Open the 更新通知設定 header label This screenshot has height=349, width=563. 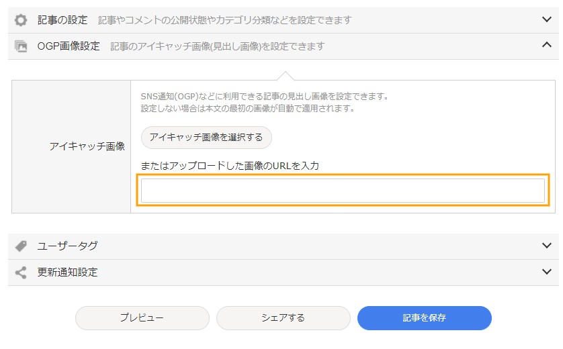pyautogui.click(x=67, y=272)
